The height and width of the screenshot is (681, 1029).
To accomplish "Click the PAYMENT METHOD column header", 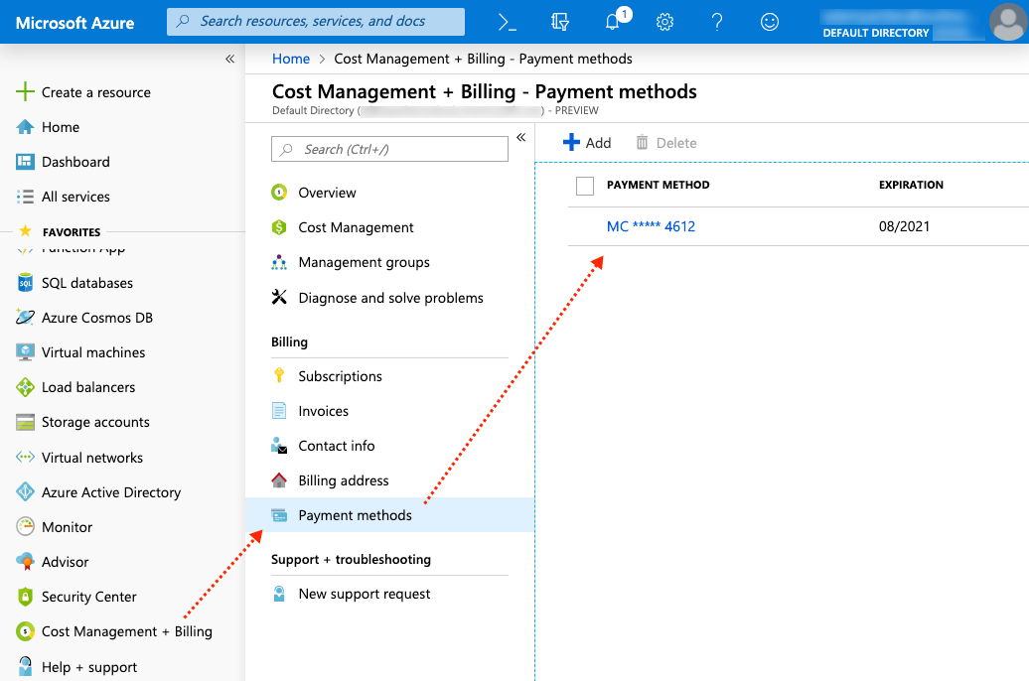I will coord(658,185).
